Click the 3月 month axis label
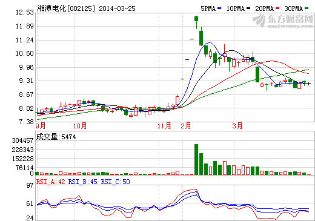315x221 pixels. coord(237,126)
